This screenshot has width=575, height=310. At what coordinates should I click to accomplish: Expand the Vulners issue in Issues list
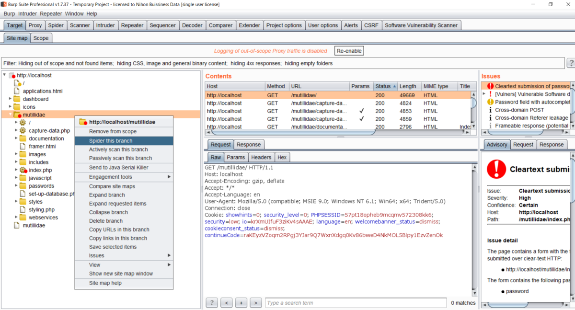(484, 94)
